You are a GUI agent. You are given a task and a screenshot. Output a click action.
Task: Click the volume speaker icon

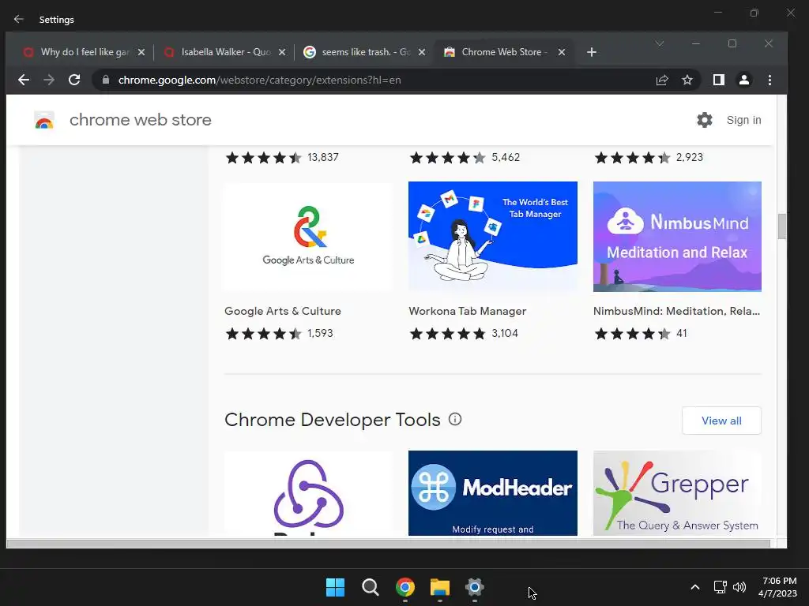click(739, 587)
